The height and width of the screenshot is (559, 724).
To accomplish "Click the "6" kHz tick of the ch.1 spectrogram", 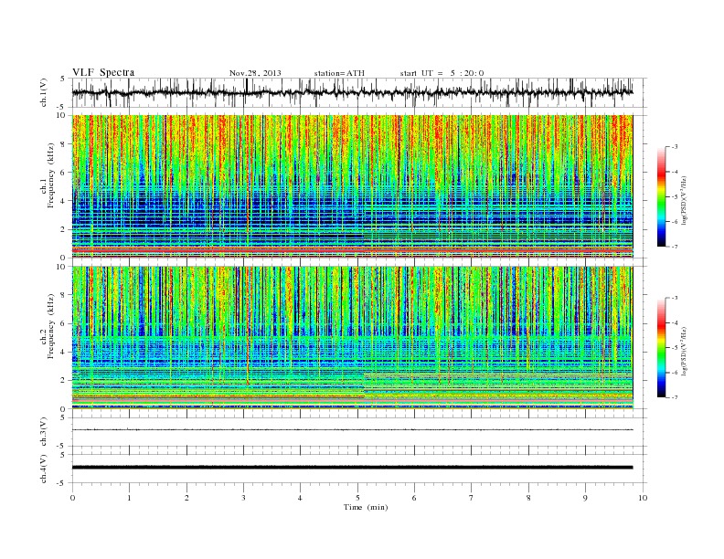I will (x=63, y=173).
